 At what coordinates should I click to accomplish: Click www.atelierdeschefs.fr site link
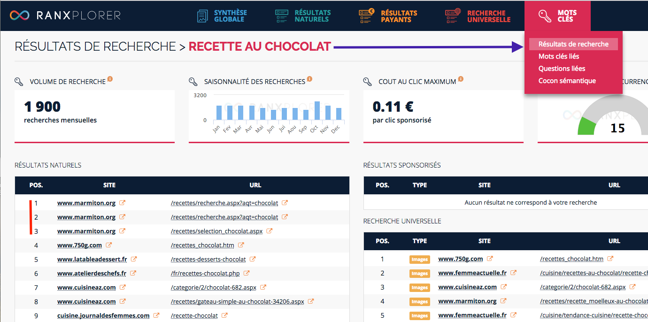(92, 274)
